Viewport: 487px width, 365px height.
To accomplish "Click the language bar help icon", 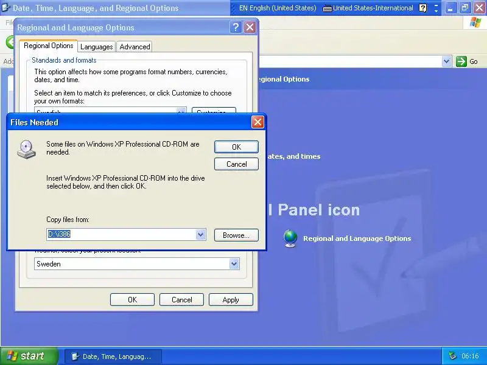I will [422, 8].
